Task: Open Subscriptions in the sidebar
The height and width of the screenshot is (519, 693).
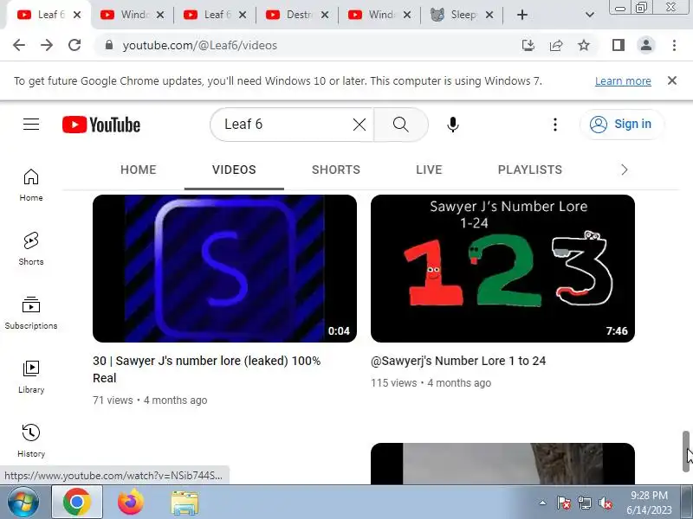Action: click(31, 313)
